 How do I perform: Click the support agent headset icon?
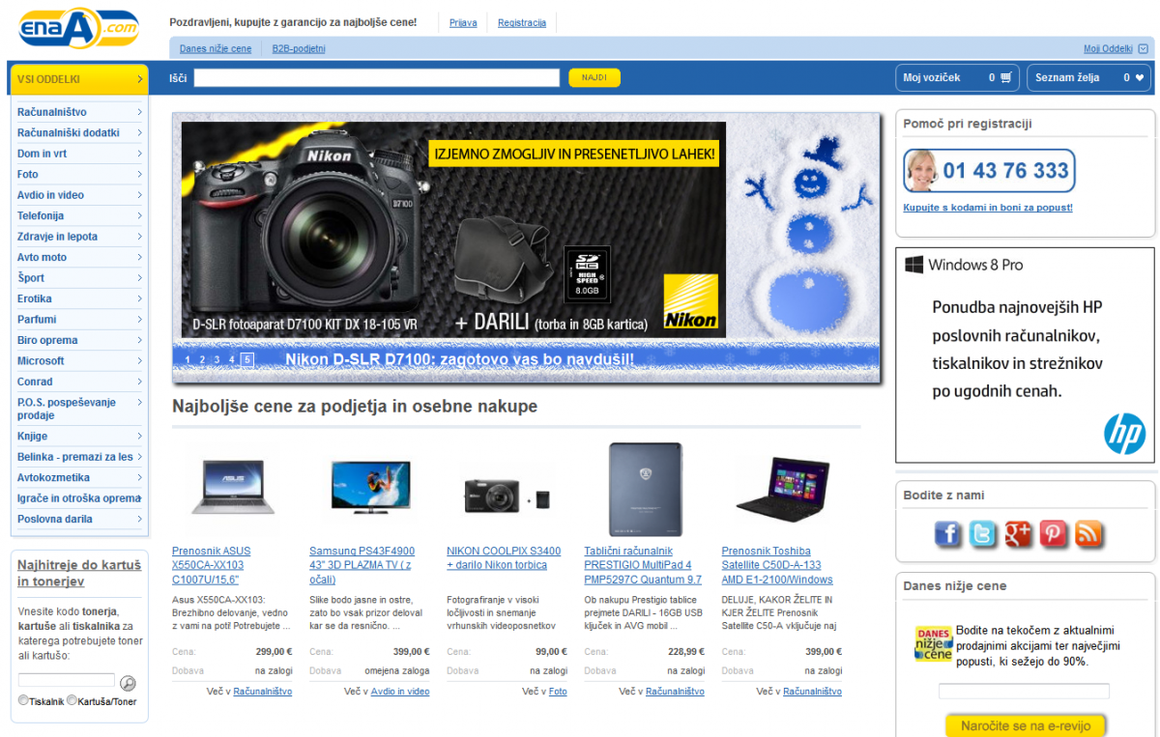pos(921,171)
